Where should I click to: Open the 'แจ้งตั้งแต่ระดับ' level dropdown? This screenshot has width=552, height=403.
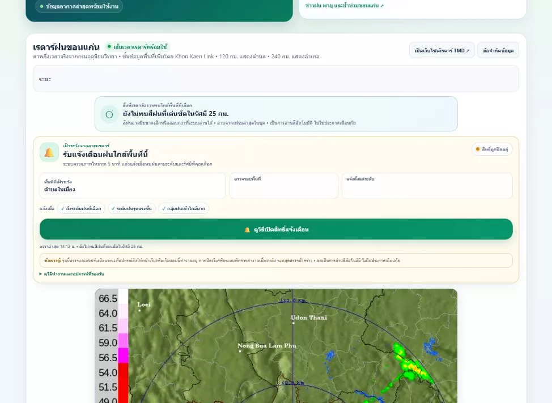pyautogui.click(x=427, y=186)
